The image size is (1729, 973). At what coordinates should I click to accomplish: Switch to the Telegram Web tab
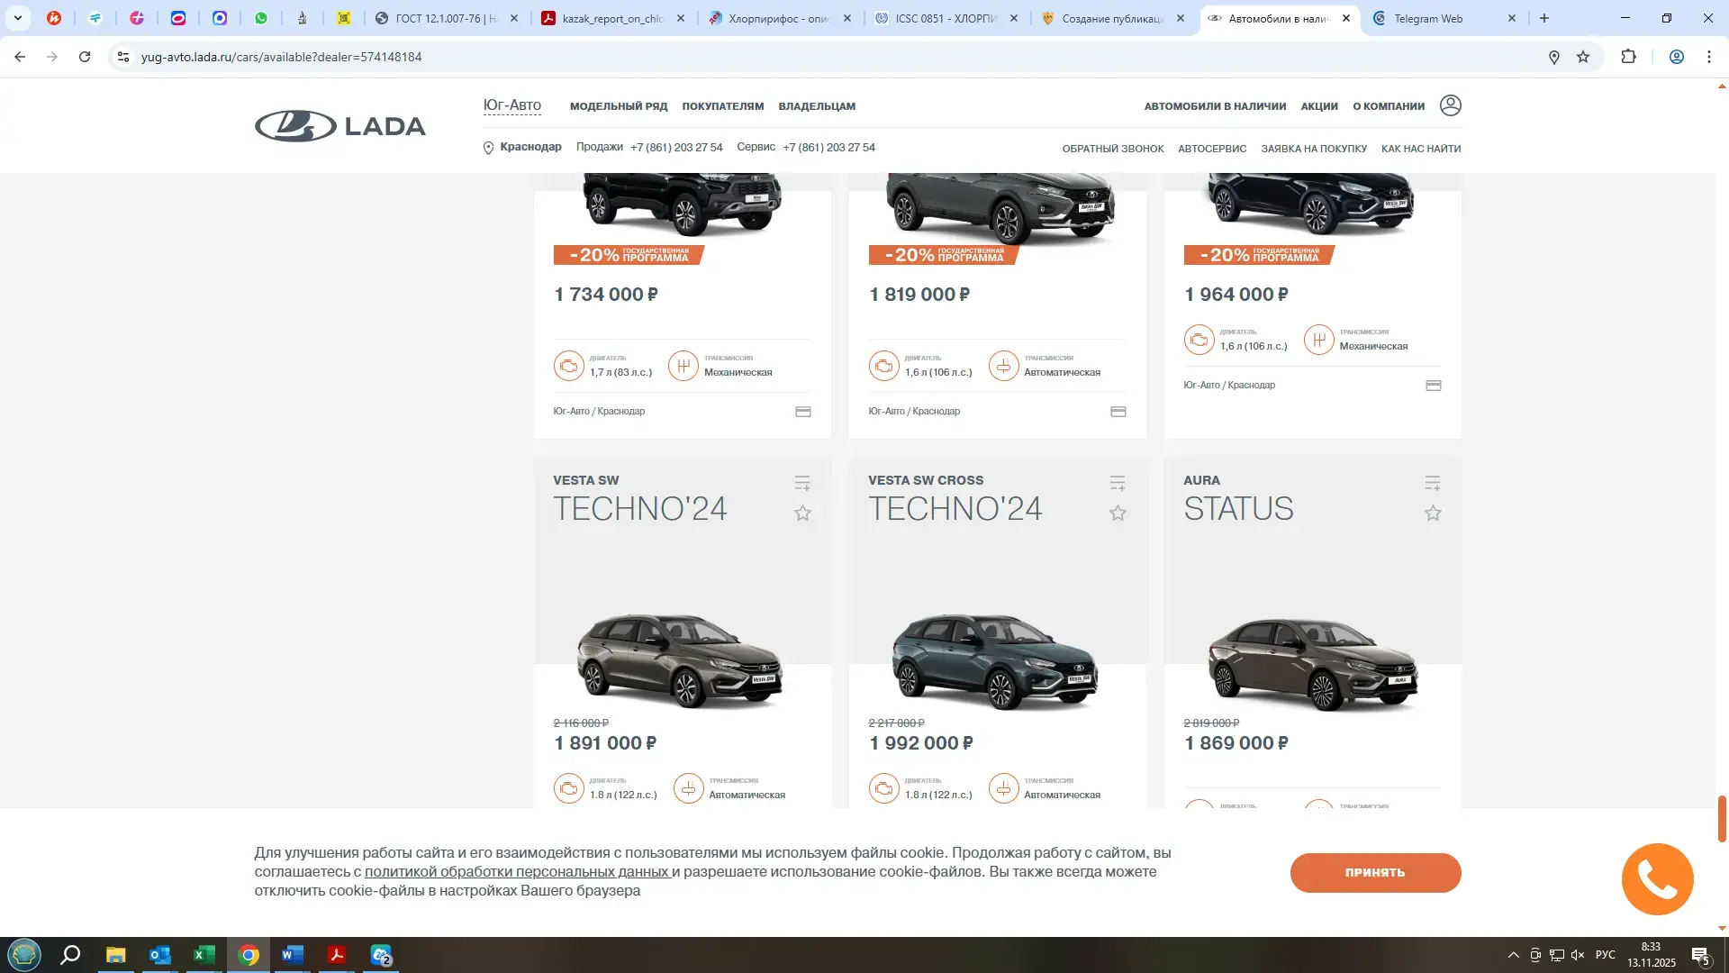(1432, 17)
